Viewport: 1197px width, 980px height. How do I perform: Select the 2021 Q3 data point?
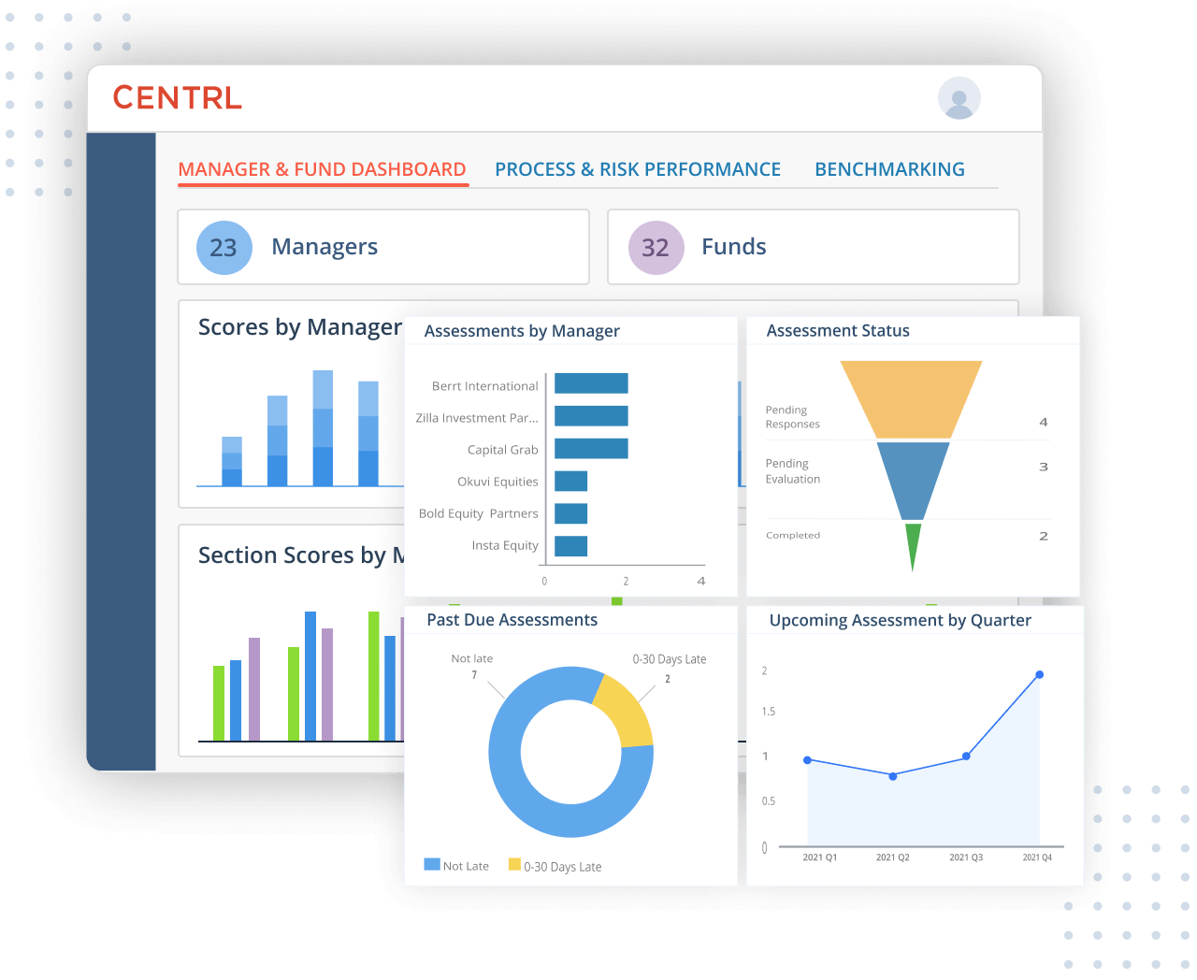(x=966, y=757)
